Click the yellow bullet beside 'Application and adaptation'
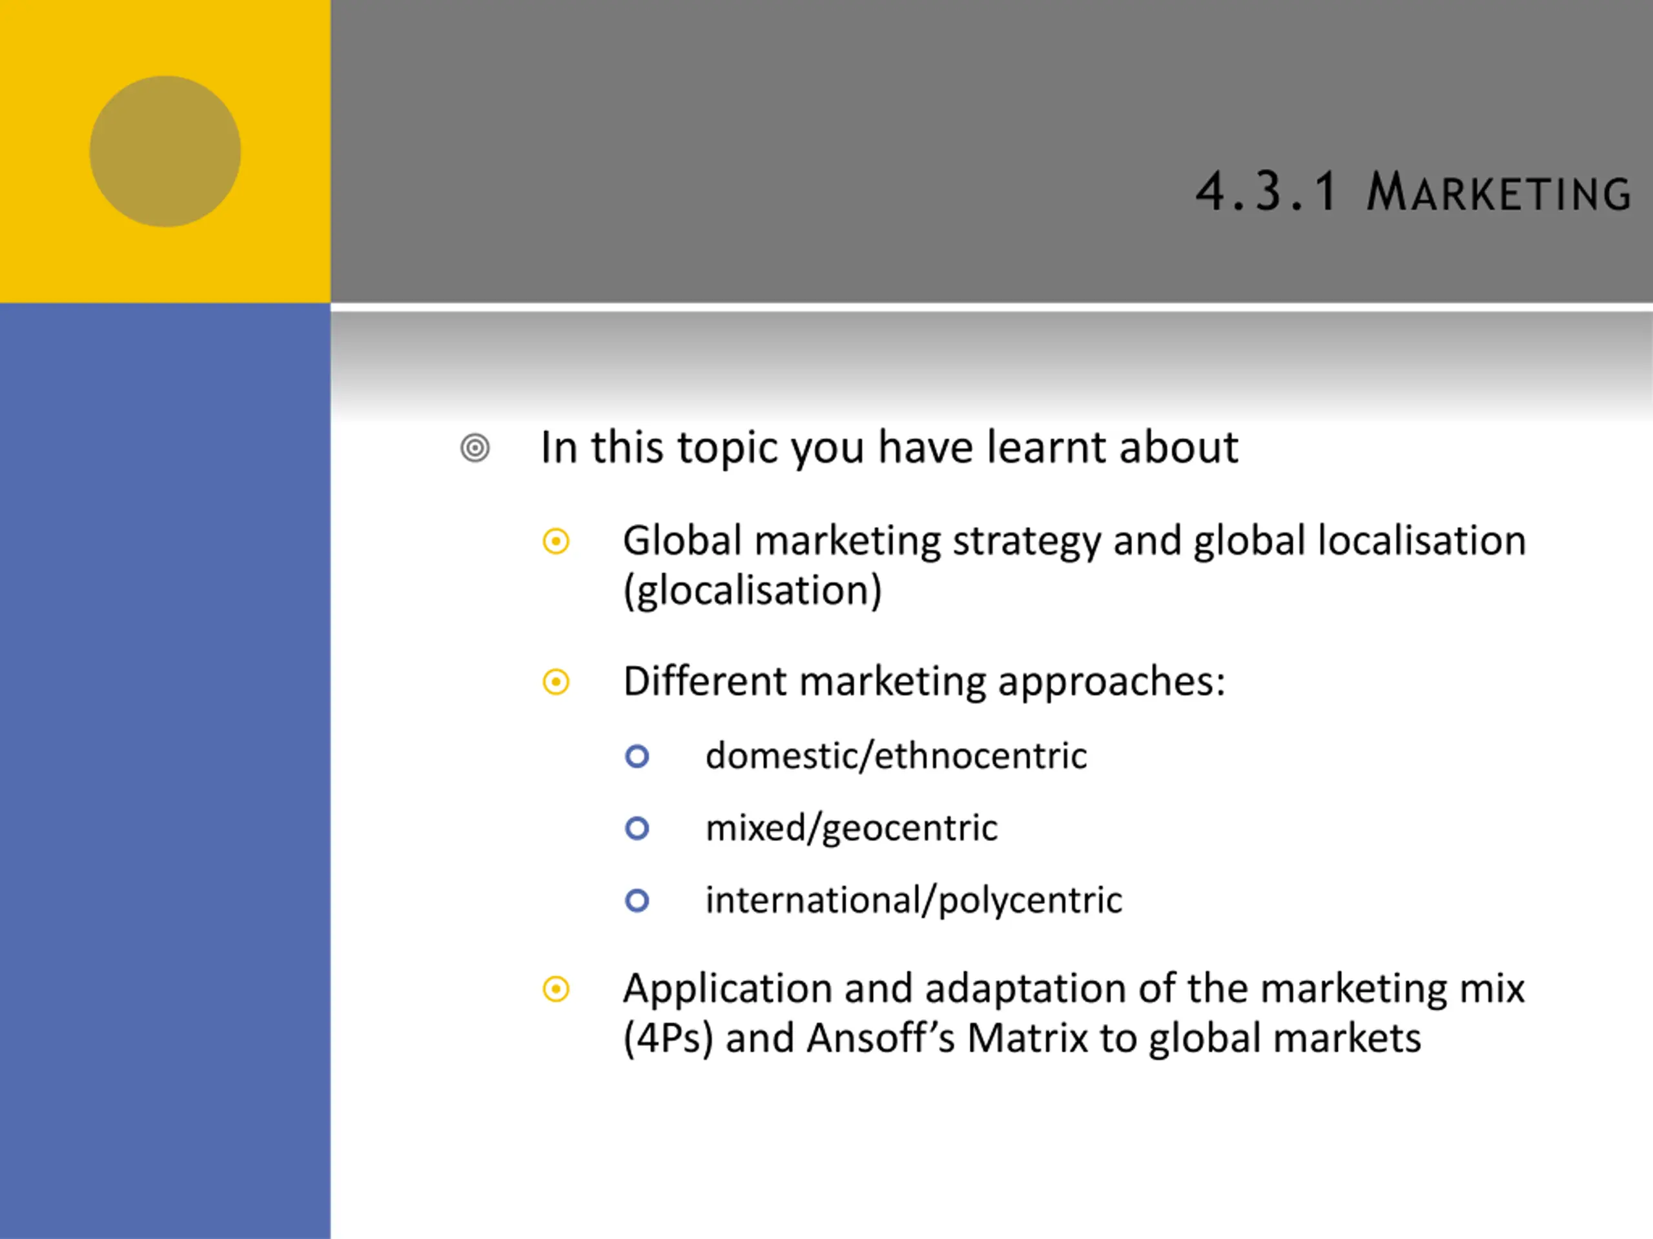This screenshot has height=1239, width=1653. click(x=556, y=989)
